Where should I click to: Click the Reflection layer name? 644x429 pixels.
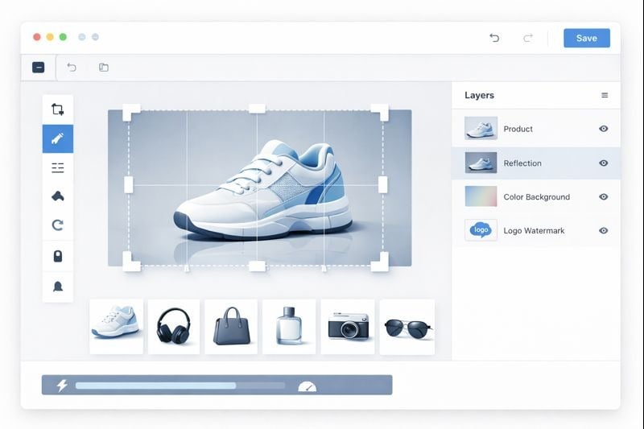(x=522, y=163)
